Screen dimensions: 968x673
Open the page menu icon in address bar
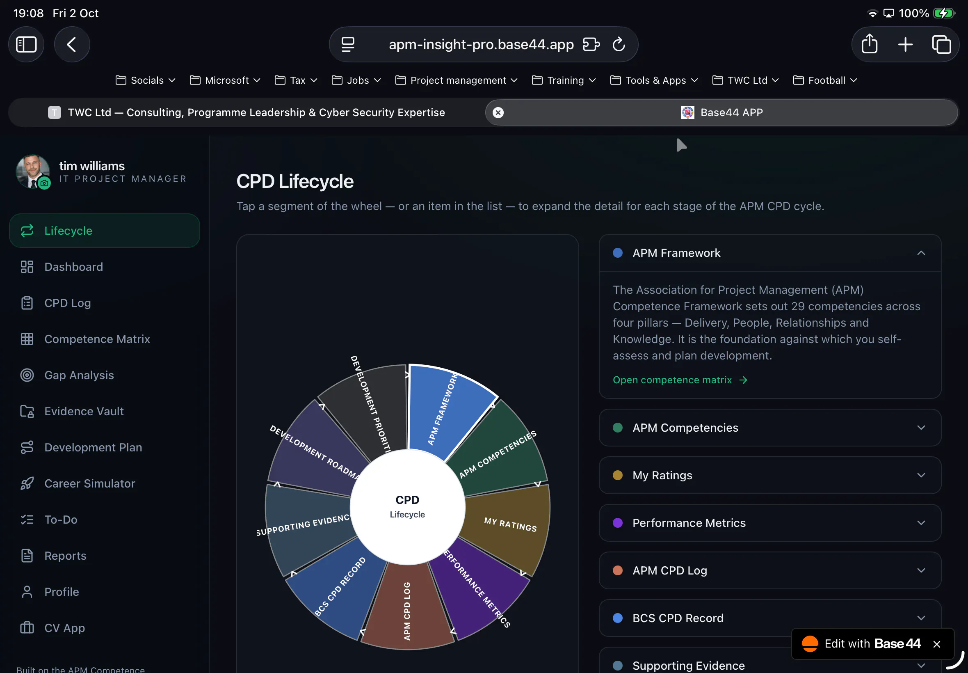point(348,44)
